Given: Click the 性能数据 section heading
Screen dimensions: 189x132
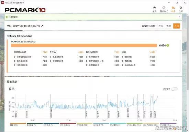Looking at the screenshot, I should click(12, 82).
